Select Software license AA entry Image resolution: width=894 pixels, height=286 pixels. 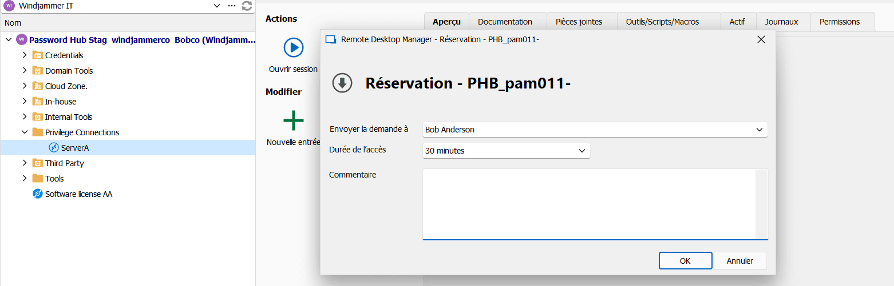[128, 194]
